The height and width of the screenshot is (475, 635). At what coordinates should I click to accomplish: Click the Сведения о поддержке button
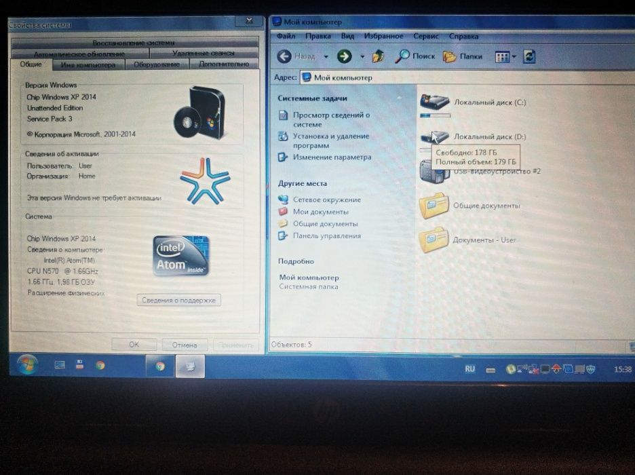(178, 300)
